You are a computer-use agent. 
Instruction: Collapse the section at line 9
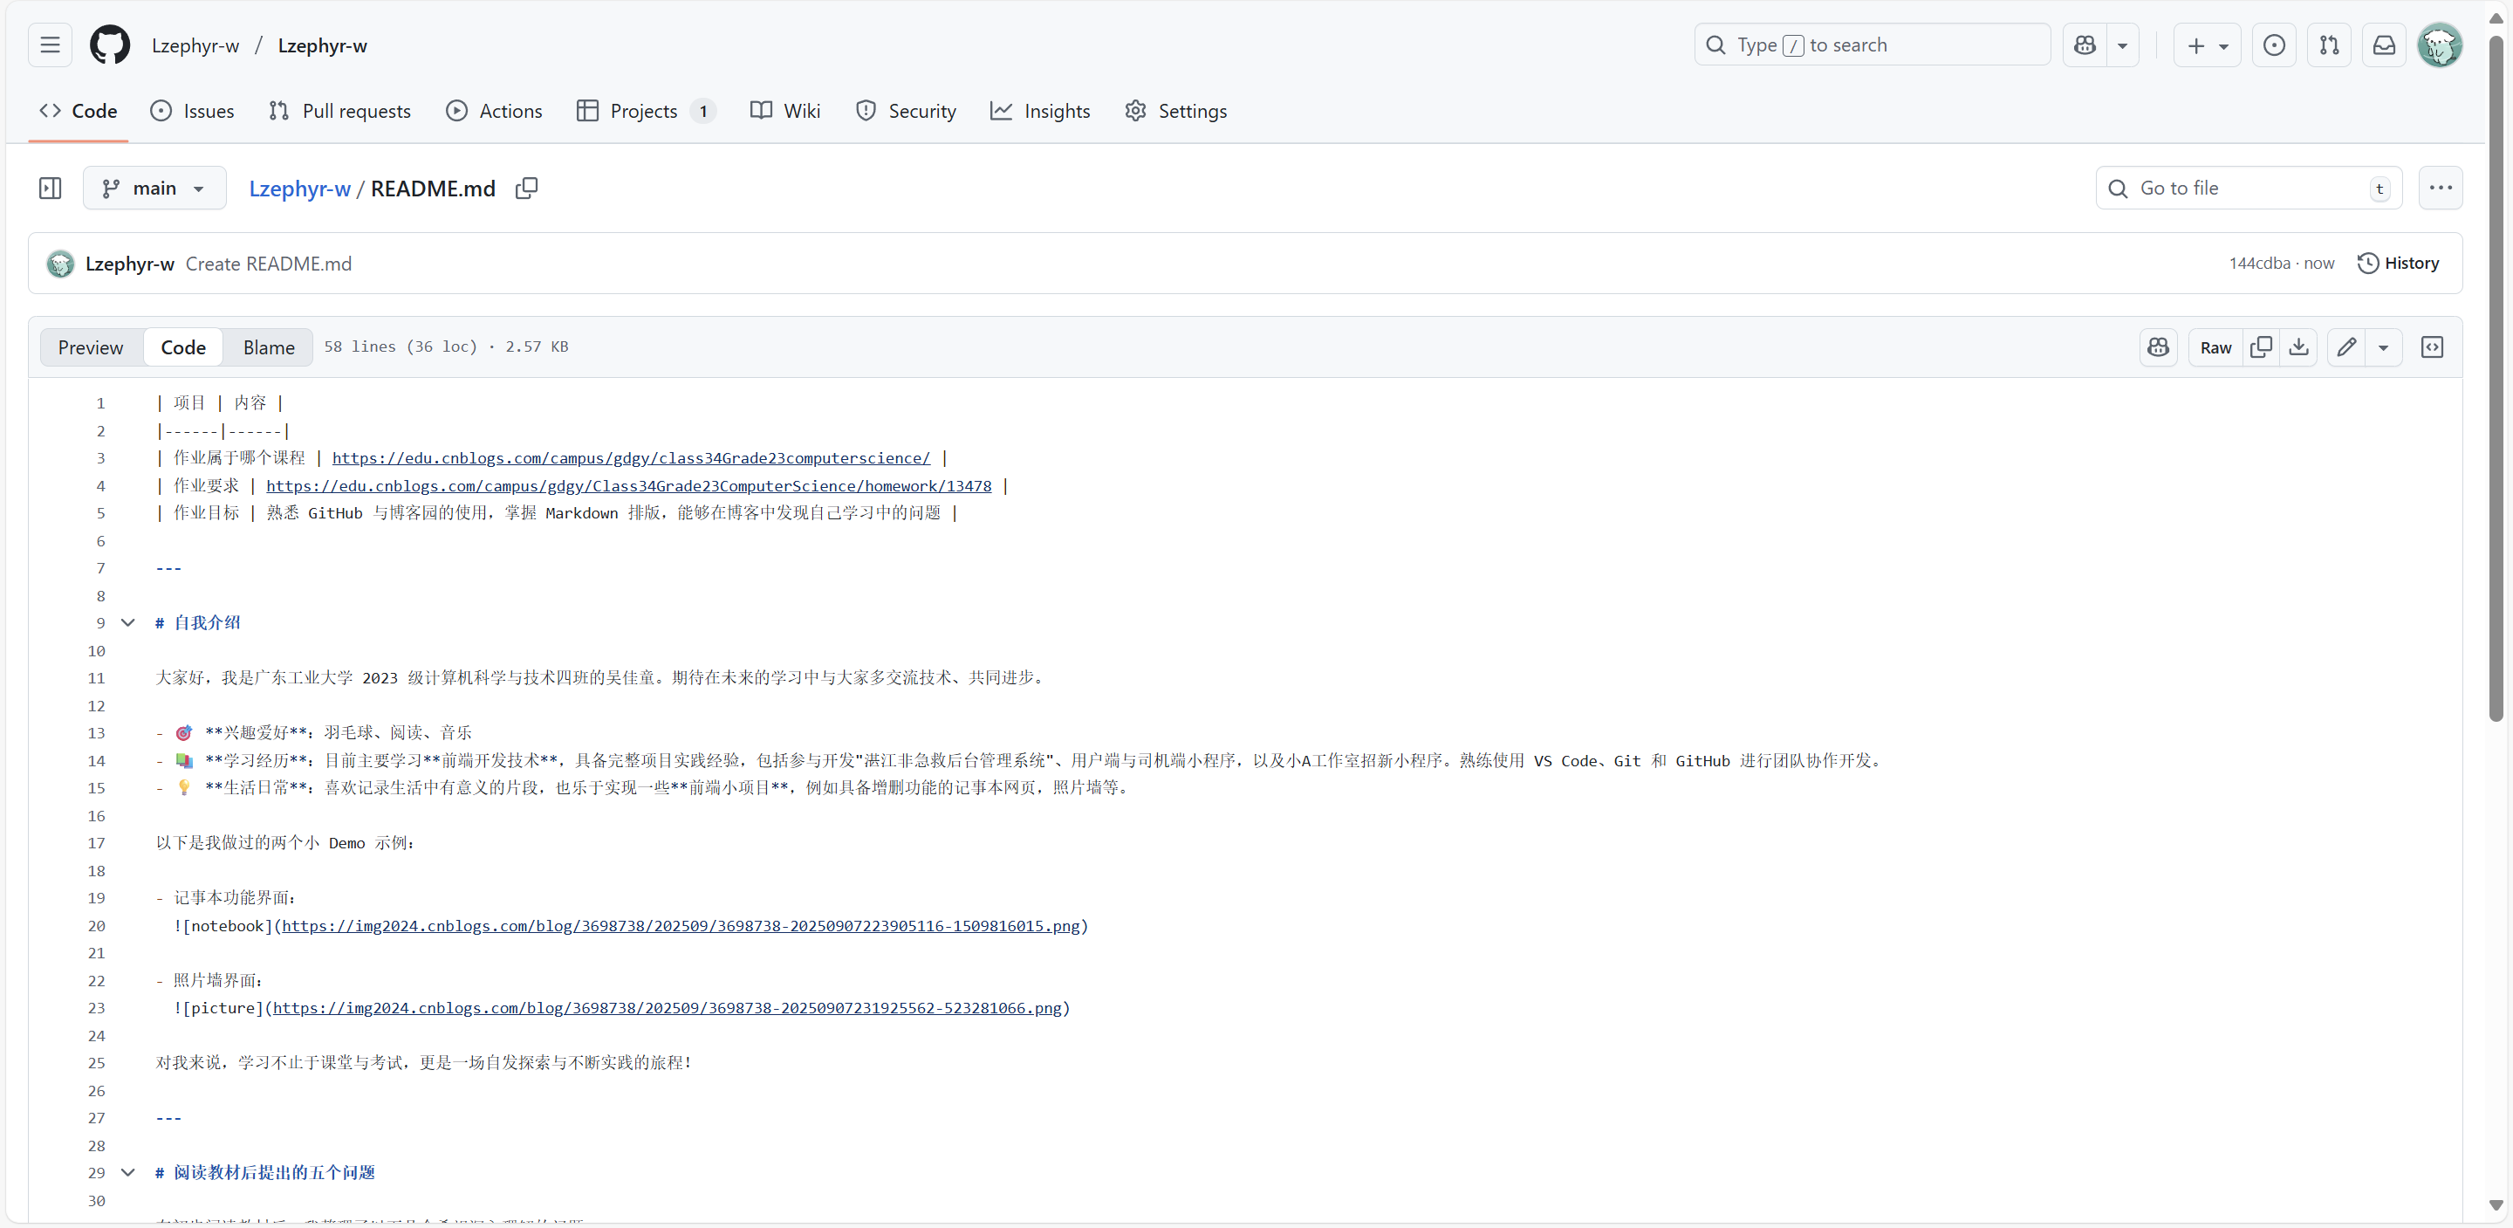pyautogui.click(x=127, y=623)
